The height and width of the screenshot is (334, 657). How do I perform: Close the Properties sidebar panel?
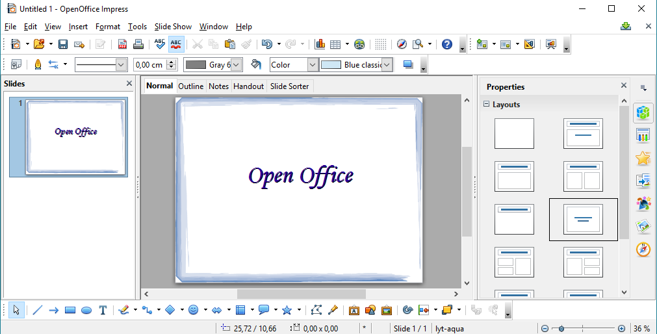click(623, 85)
